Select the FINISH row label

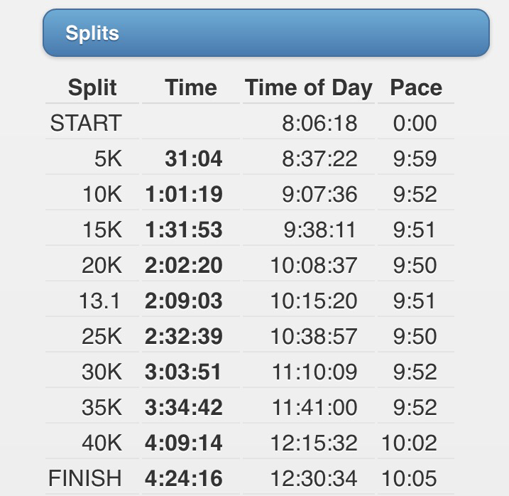tap(85, 478)
